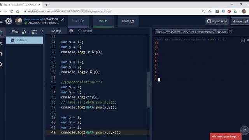The width and height of the screenshot is (249, 140).
Task: Click the repl.run URL field
Action: pyautogui.click(x=191, y=31)
